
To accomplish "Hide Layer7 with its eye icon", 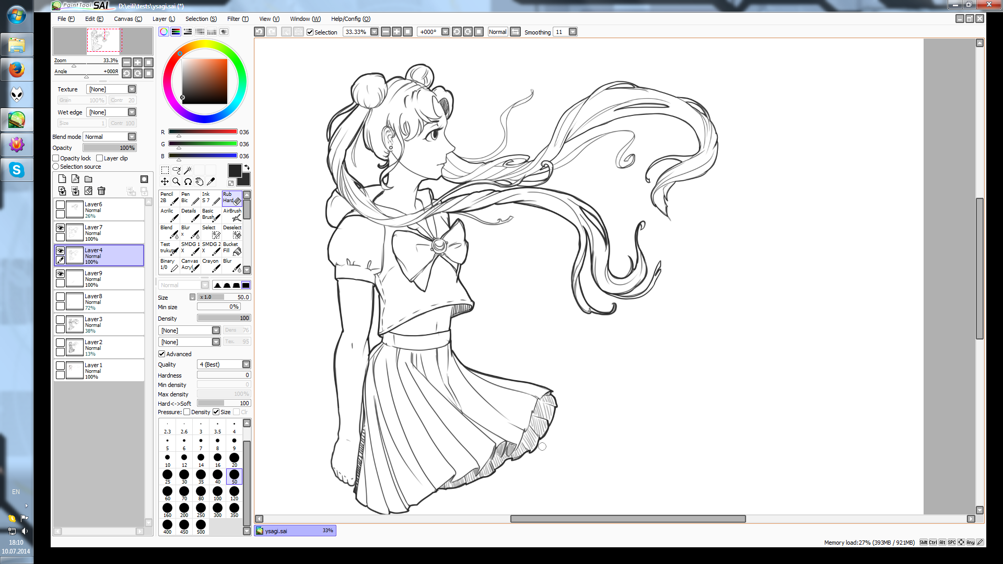I will 61,228.
